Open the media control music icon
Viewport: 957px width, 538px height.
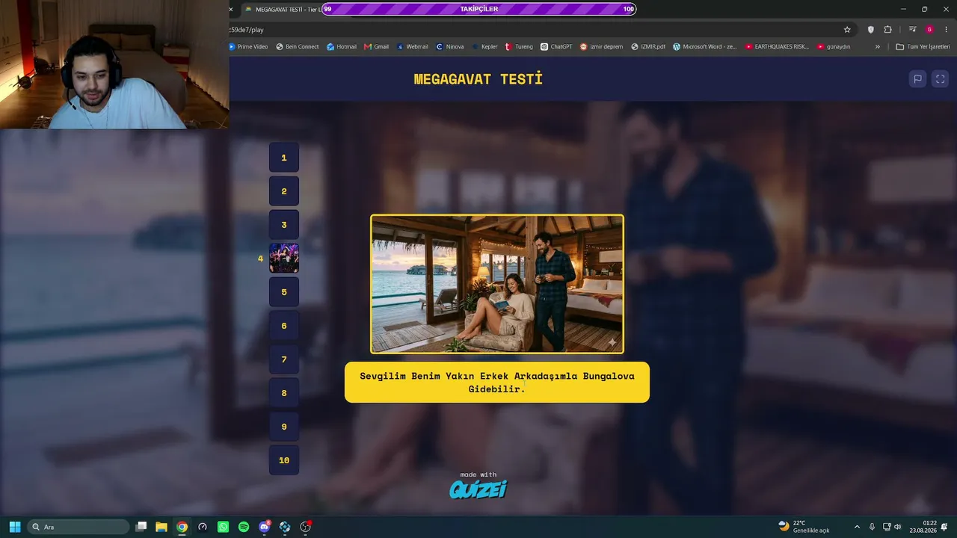(912, 30)
